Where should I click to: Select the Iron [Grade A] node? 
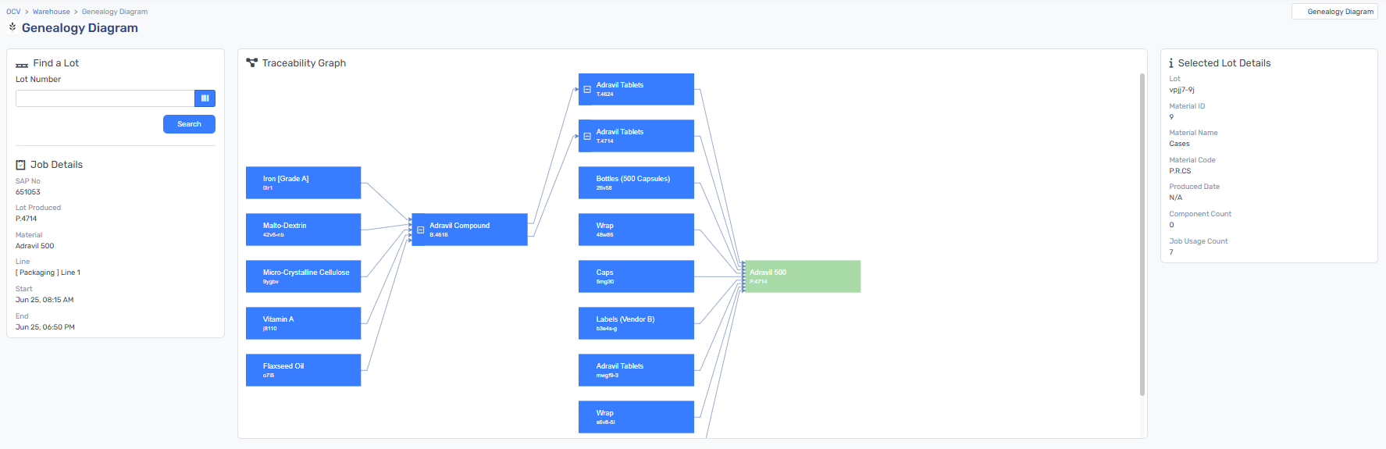[303, 183]
